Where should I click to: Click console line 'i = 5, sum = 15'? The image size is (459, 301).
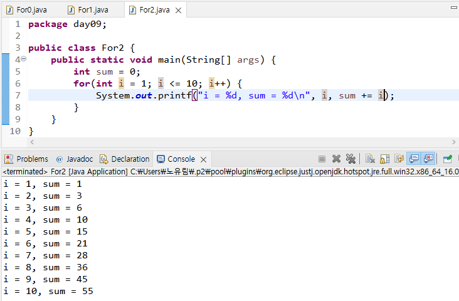coord(45,232)
